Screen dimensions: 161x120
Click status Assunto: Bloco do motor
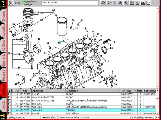tap(65, 117)
